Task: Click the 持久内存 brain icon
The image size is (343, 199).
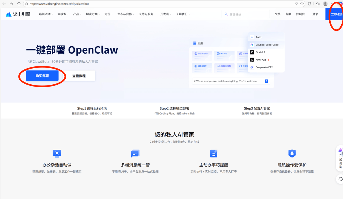Action: [218, 54]
